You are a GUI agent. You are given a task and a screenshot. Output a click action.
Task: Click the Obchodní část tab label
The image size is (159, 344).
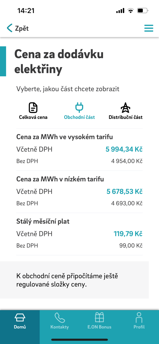(x=79, y=117)
